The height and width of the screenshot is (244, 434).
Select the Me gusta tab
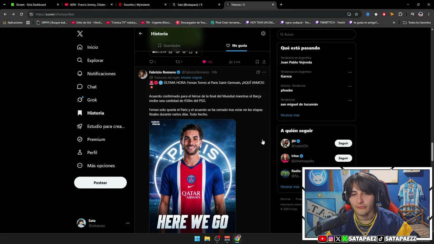point(236,45)
